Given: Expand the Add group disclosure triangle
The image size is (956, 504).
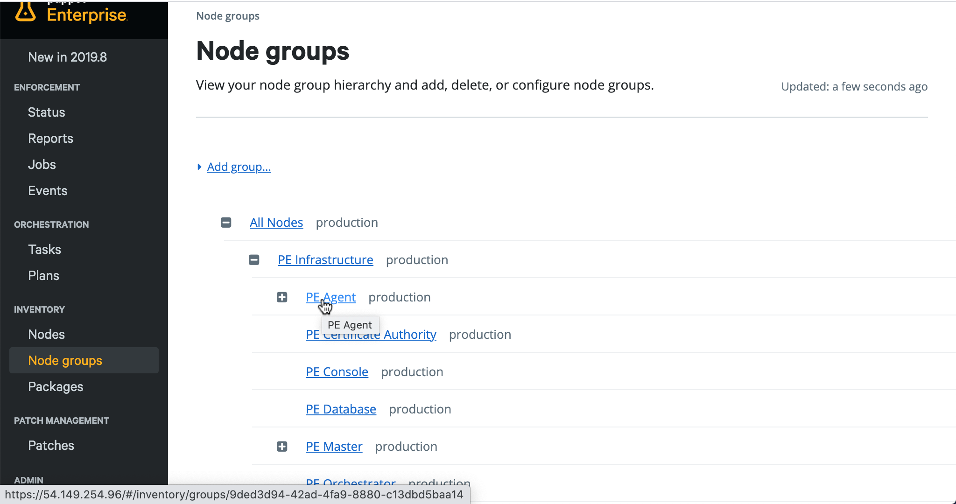Looking at the screenshot, I should (x=200, y=167).
